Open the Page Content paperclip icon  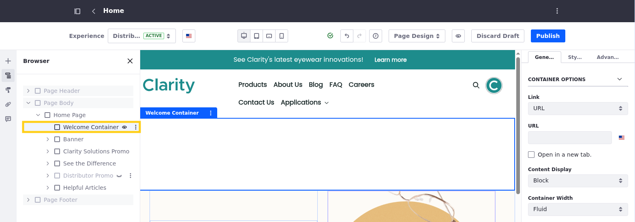[8, 105]
